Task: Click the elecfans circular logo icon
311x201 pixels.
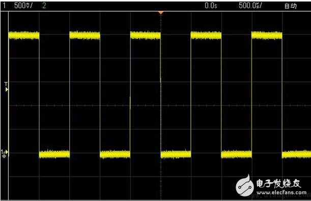Action: click(x=245, y=185)
